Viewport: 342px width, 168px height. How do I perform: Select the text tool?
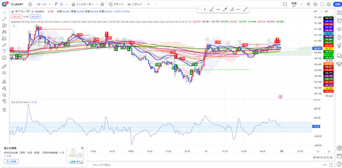(4, 52)
